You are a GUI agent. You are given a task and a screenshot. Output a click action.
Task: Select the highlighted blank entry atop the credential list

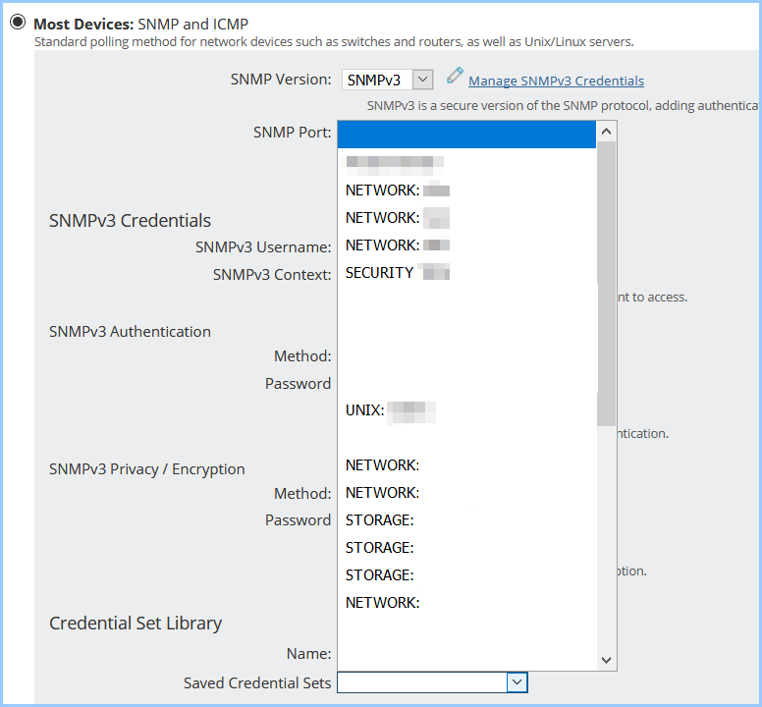pyautogui.click(x=466, y=135)
